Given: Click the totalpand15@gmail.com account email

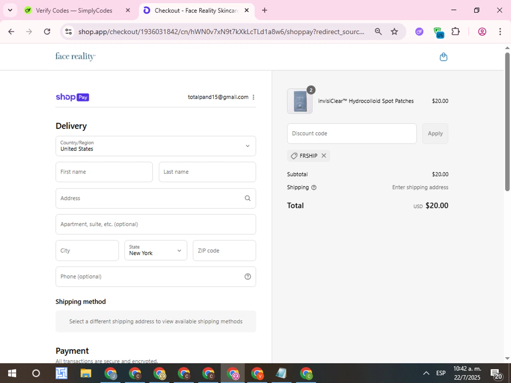Looking at the screenshot, I should coord(218,97).
